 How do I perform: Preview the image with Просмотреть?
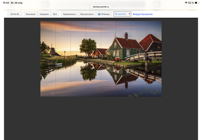coord(87,14)
